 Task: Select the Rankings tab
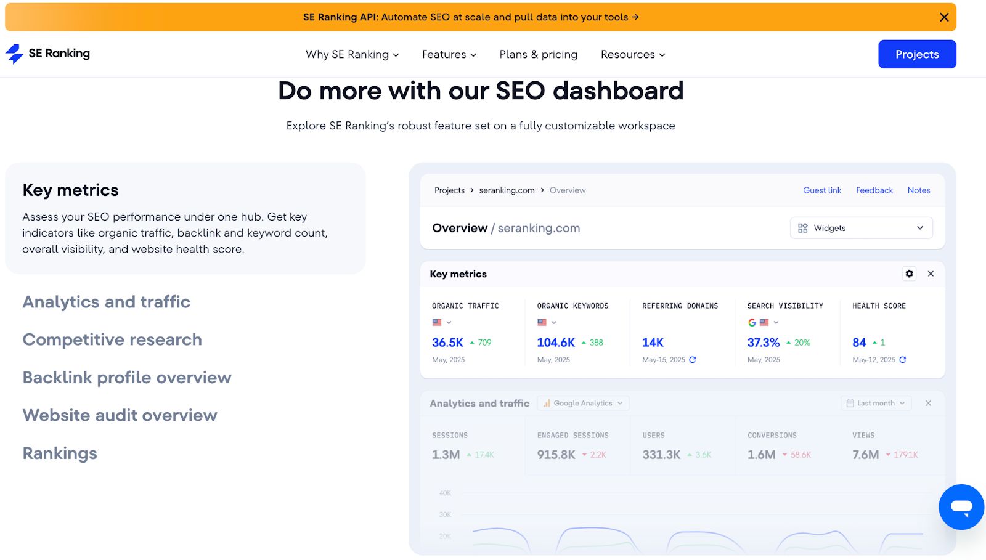[60, 453]
